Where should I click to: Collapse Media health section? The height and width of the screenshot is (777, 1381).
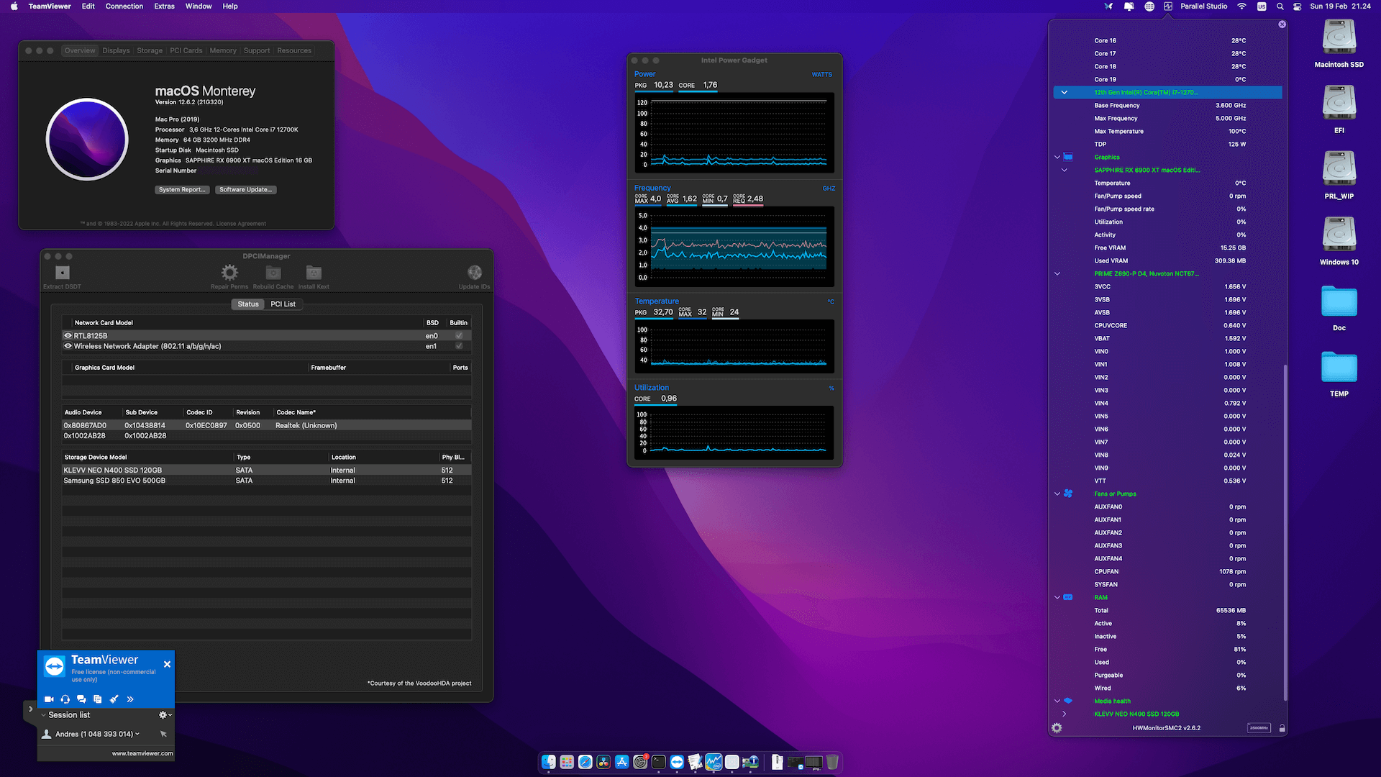tap(1057, 701)
